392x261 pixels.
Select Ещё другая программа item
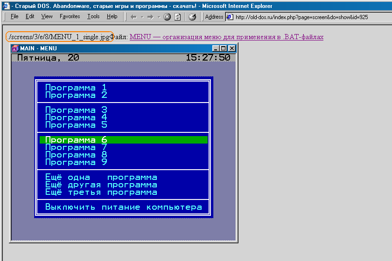pos(101,185)
